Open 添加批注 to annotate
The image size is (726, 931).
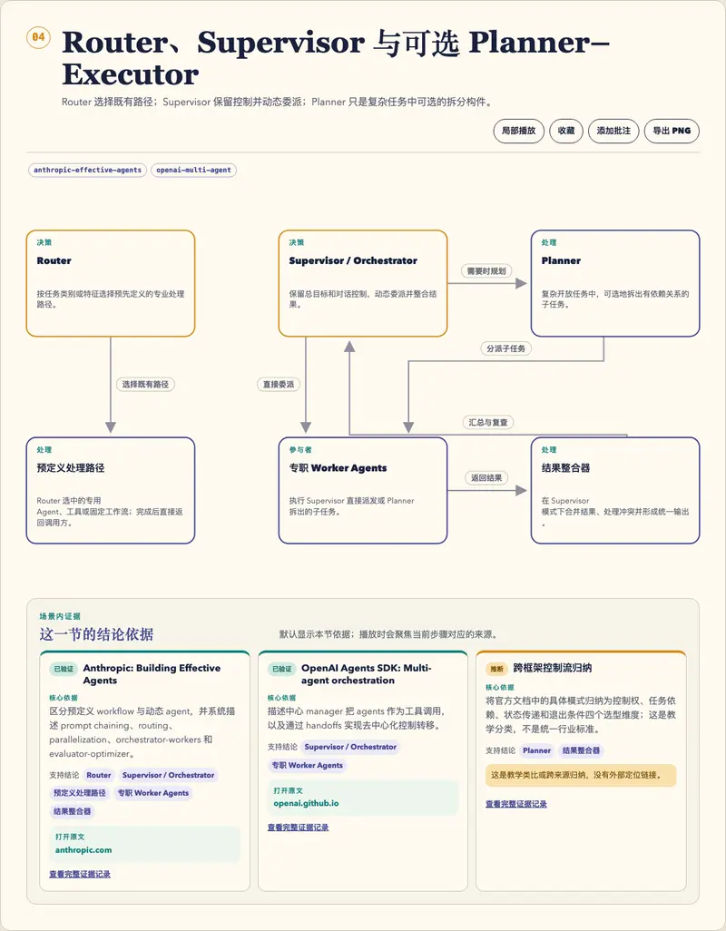[x=613, y=131]
